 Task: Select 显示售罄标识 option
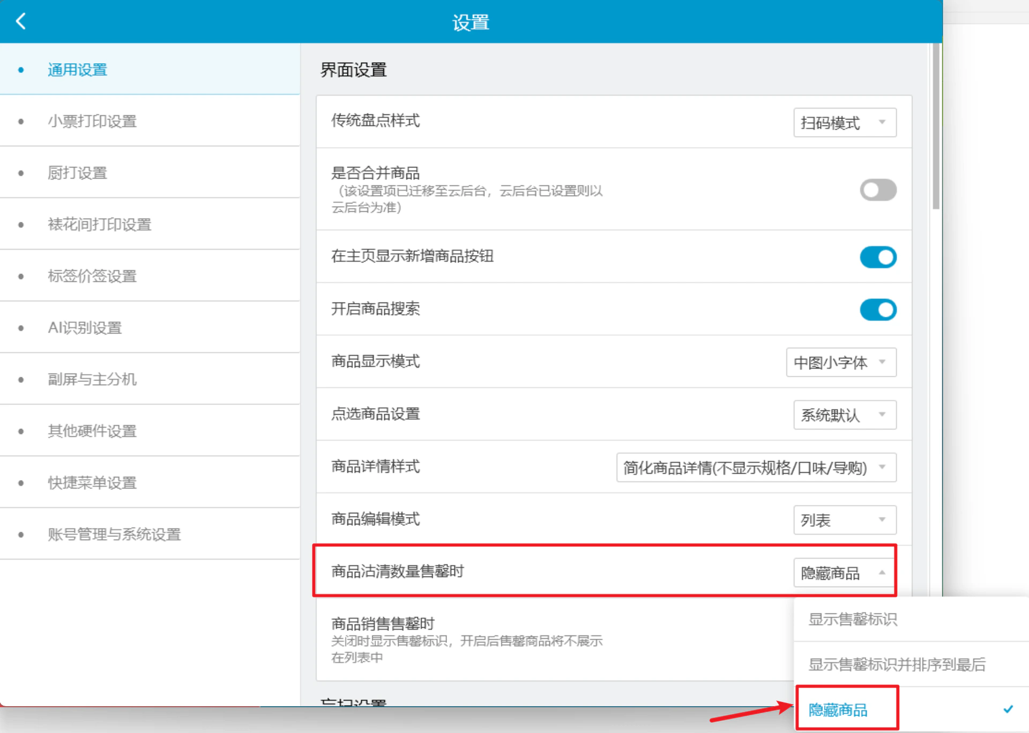pyautogui.click(x=911, y=619)
